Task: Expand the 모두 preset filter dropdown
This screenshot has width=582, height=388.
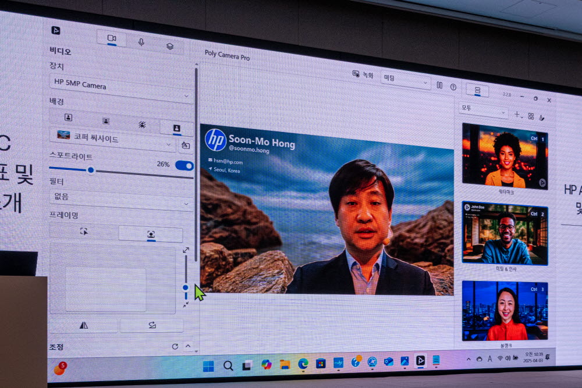Action: tap(483, 110)
